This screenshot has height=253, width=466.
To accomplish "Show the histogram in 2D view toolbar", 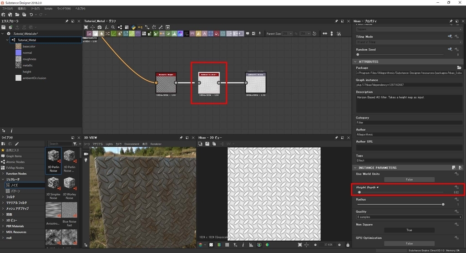I will click(x=251, y=245).
